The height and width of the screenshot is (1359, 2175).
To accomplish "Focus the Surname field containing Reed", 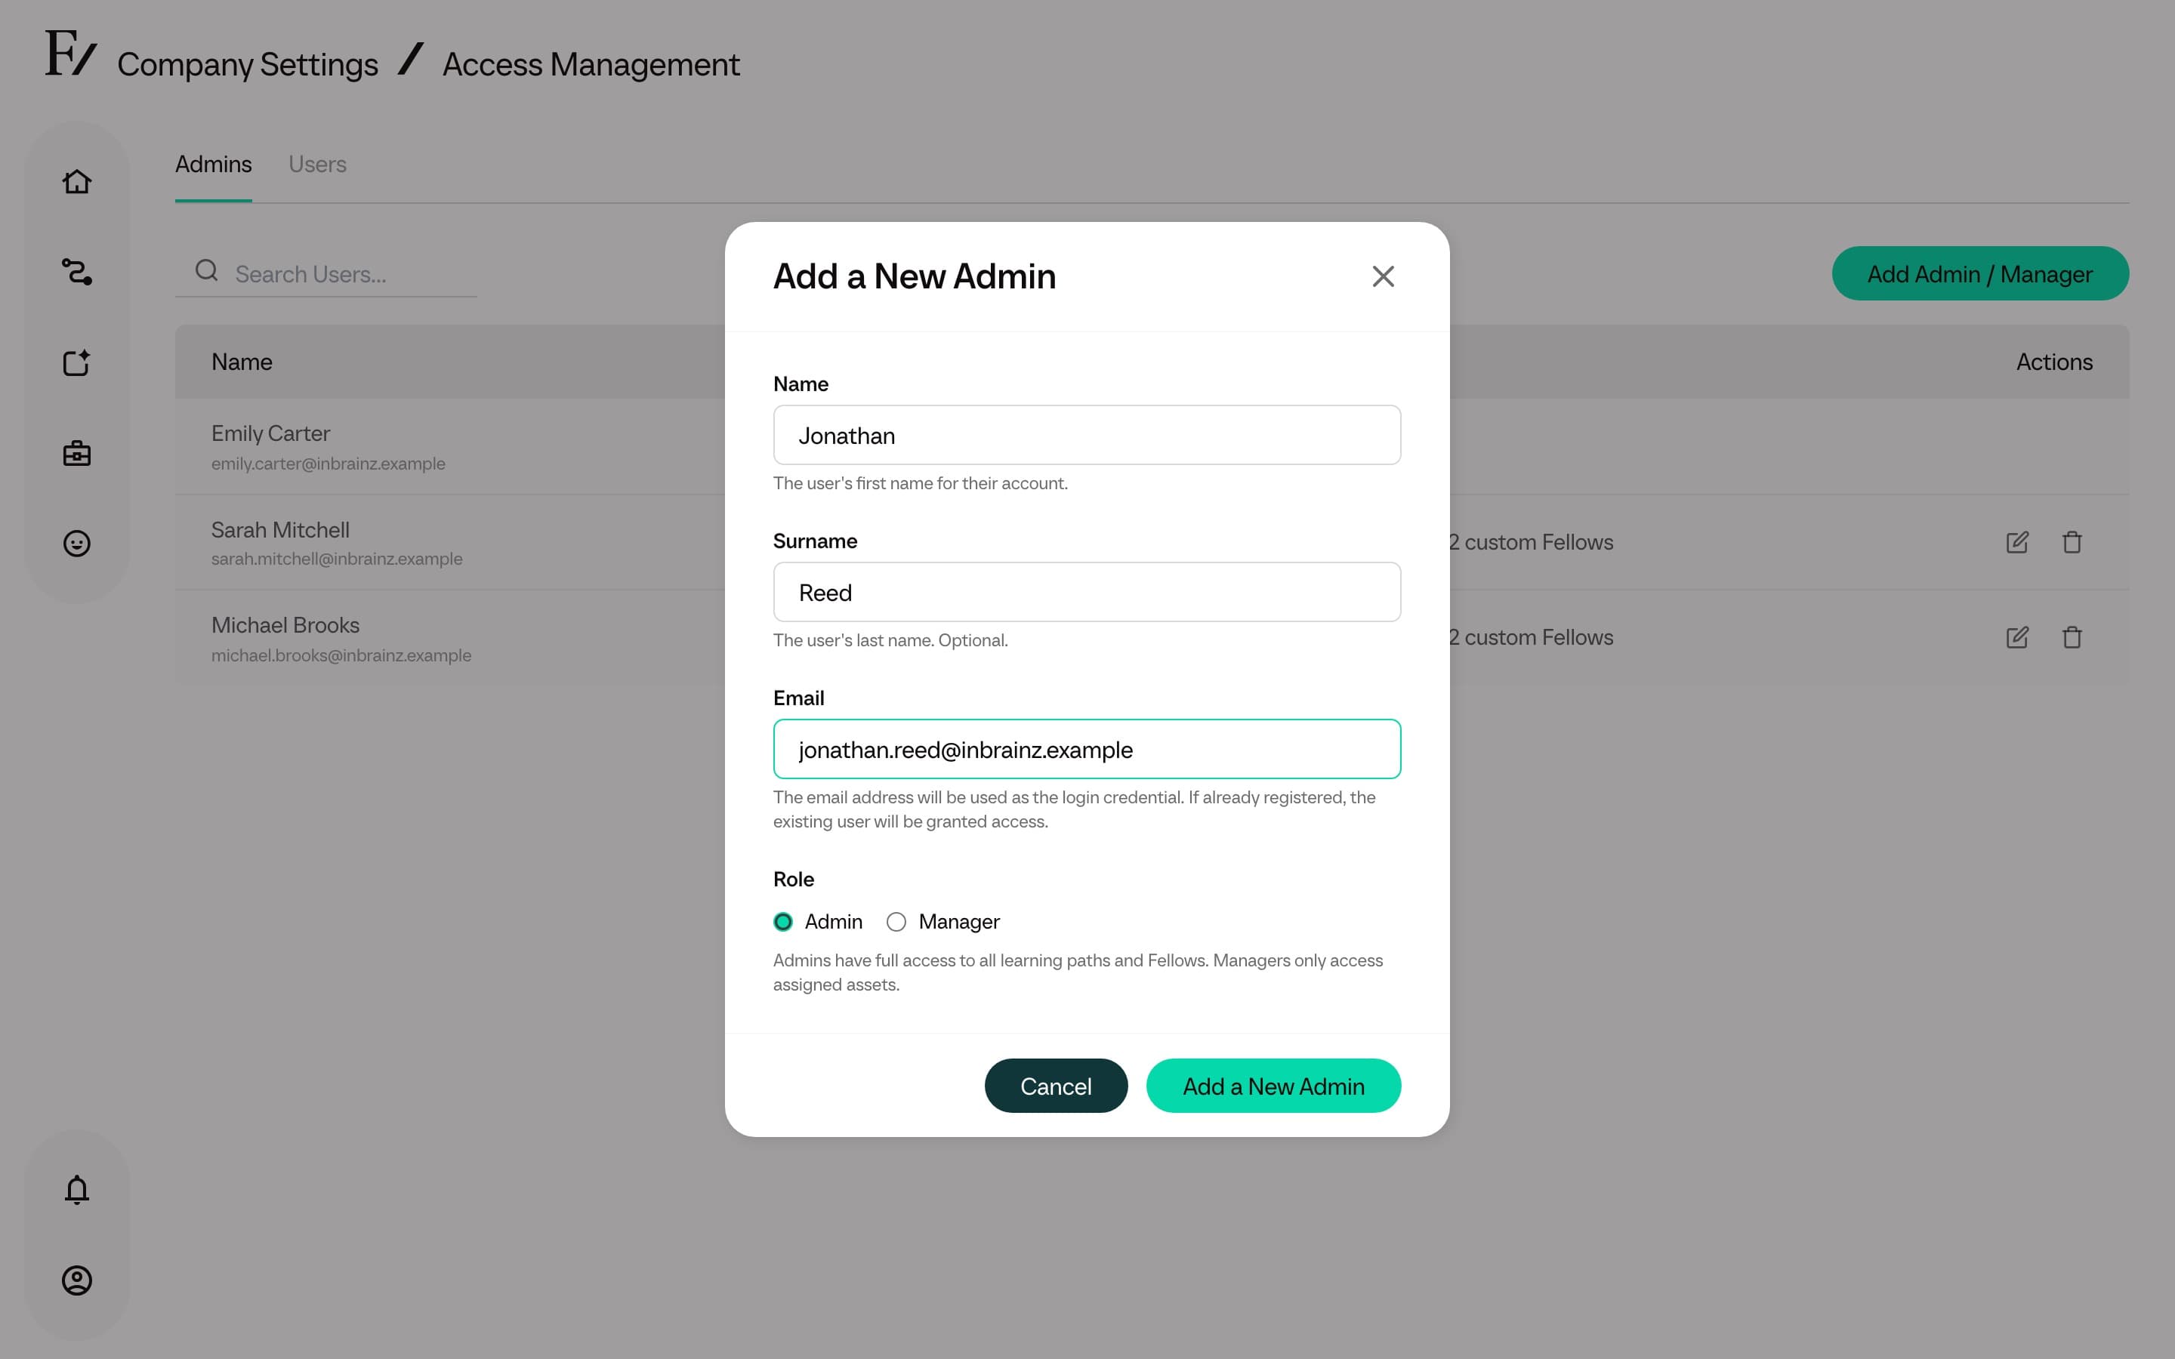I will [1087, 593].
